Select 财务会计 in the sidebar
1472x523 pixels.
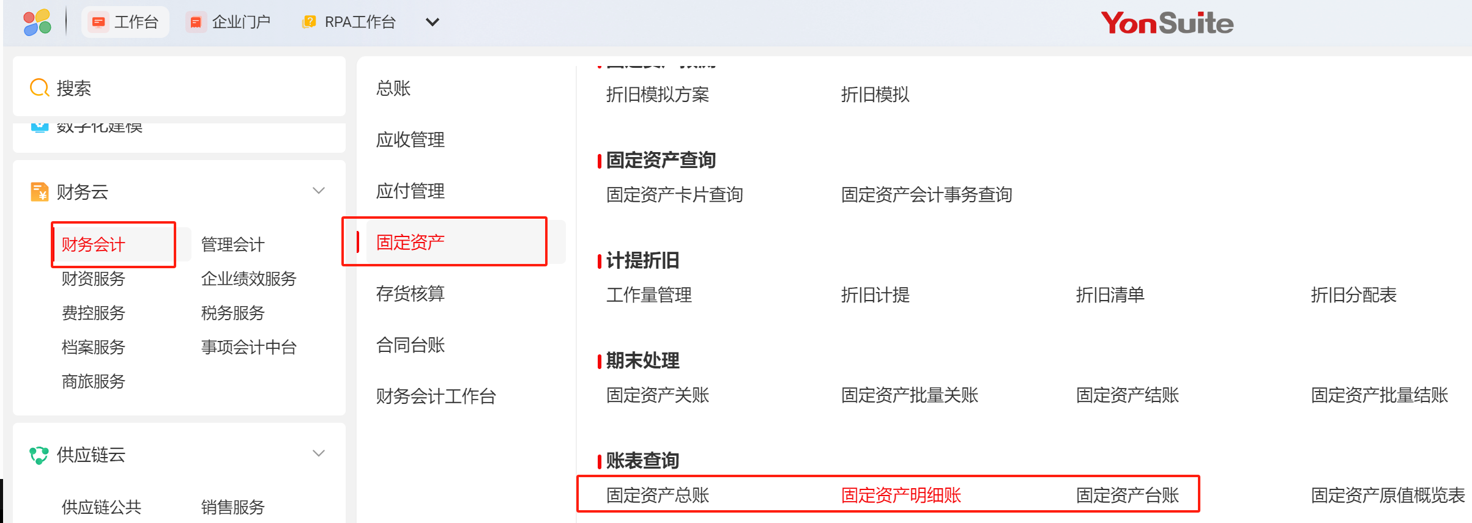[94, 244]
